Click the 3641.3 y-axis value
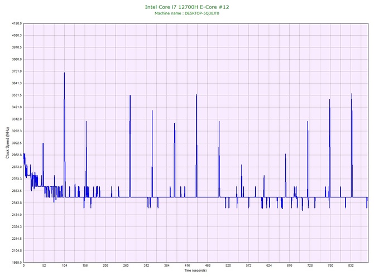This screenshot has width=374, height=280. [17, 83]
